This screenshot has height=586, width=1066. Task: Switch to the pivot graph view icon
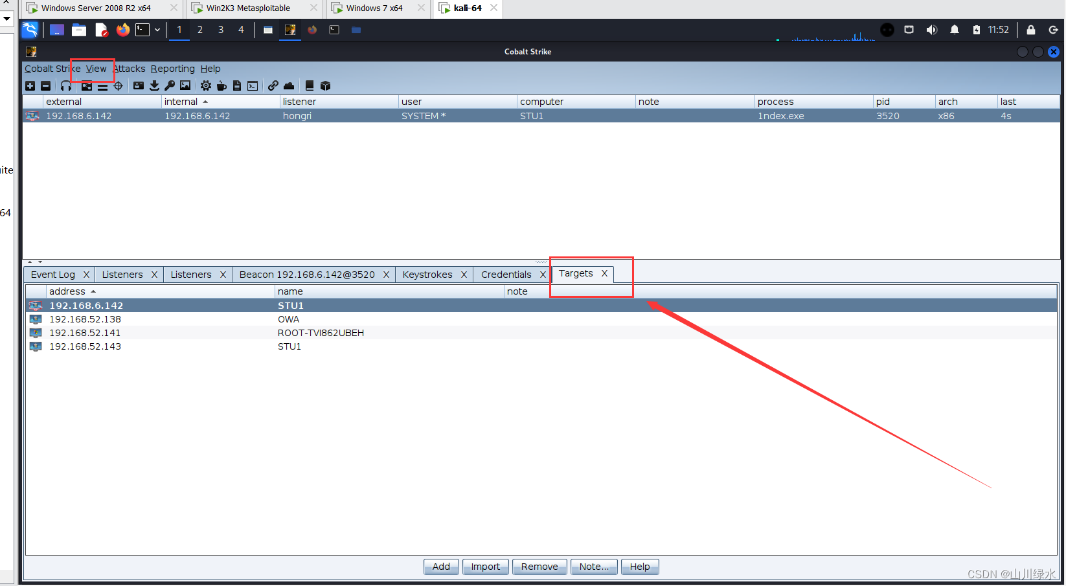click(x=87, y=85)
